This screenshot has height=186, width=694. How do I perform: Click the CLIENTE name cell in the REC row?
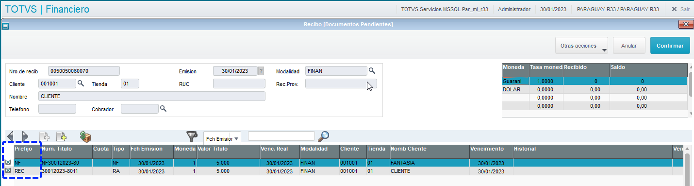(x=429, y=171)
